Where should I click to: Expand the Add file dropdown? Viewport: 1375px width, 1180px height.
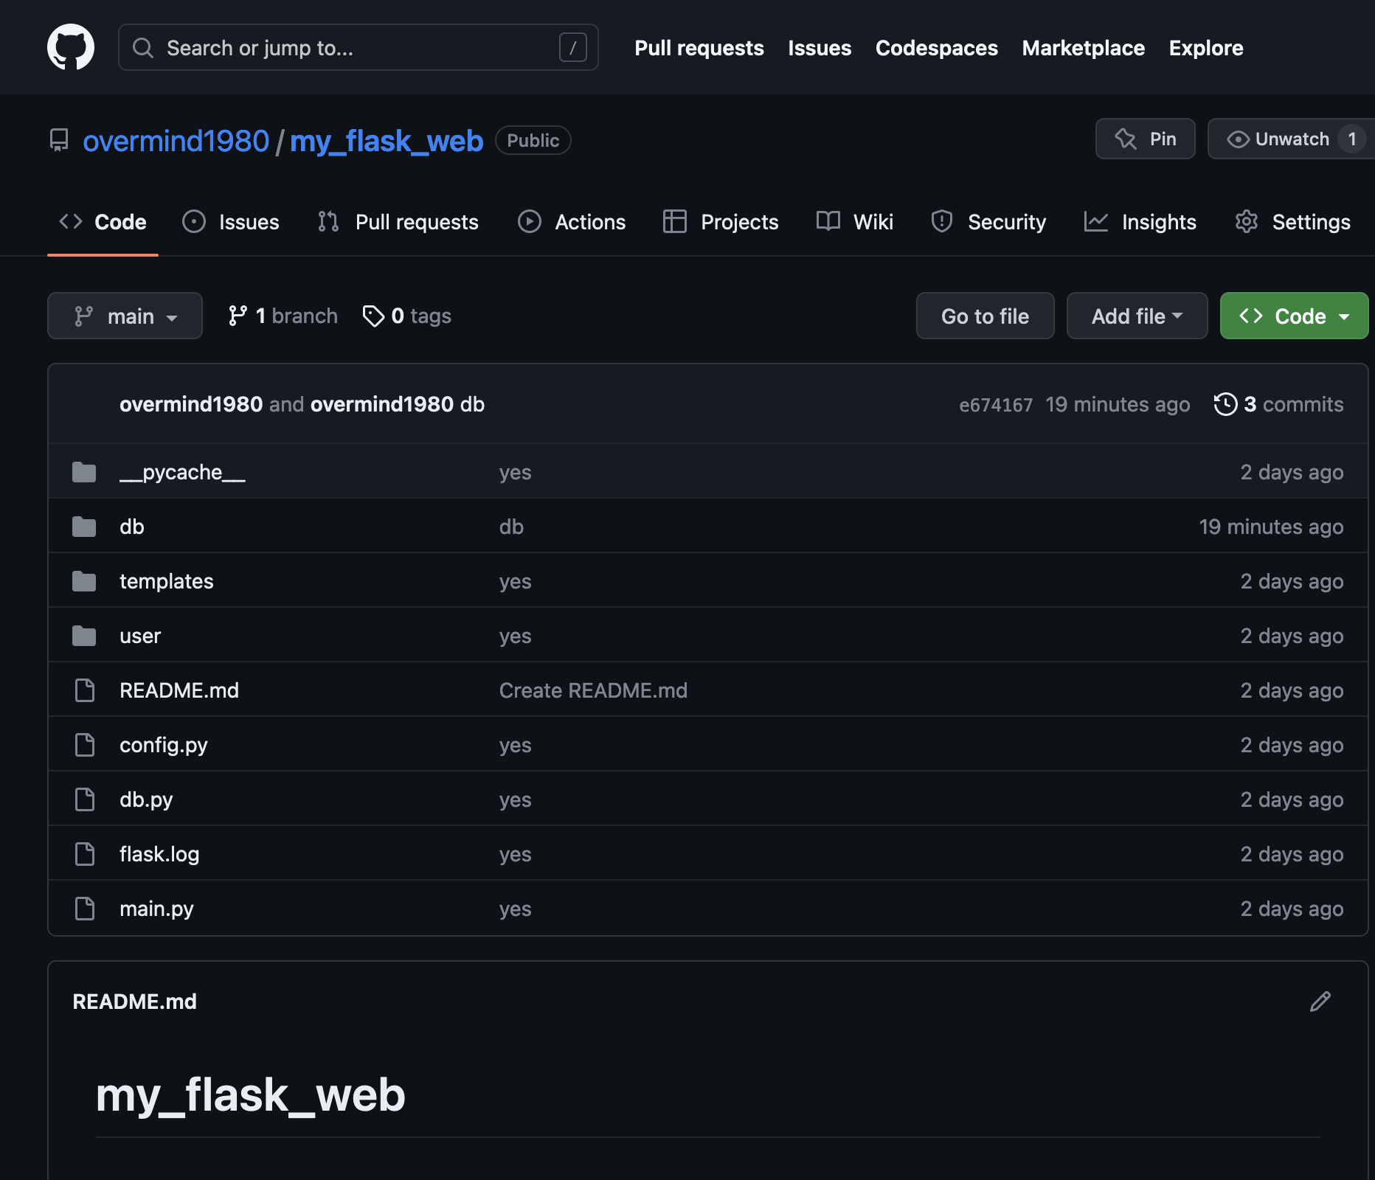pyautogui.click(x=1137, y=316)
